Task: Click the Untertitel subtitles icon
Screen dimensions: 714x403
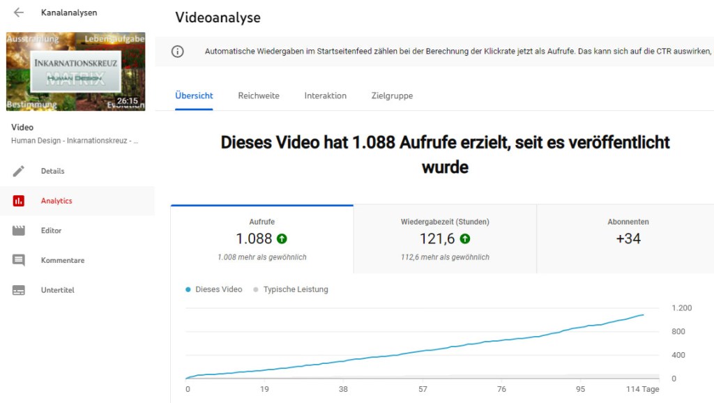Action: (19, 290)
